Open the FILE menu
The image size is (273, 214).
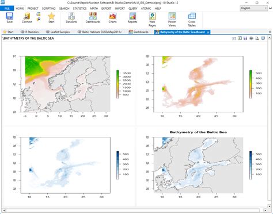tap(7, 9)
